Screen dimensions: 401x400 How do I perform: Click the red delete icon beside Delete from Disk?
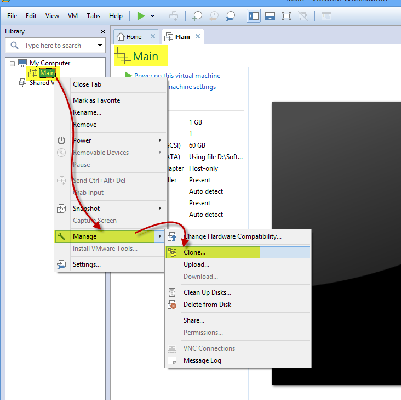tap(172, 305)
